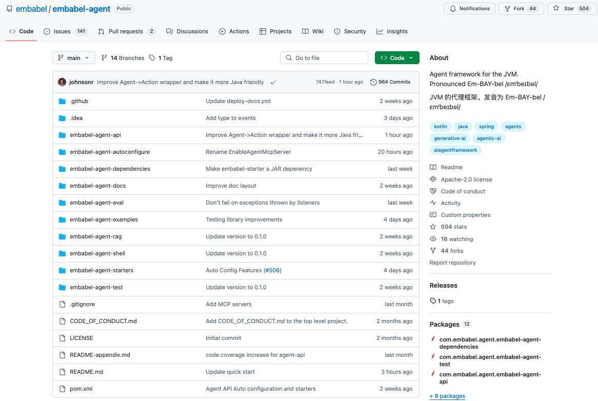Click the aiagentframework topic tag
The image size is (598, 401).
click(455, 150)
